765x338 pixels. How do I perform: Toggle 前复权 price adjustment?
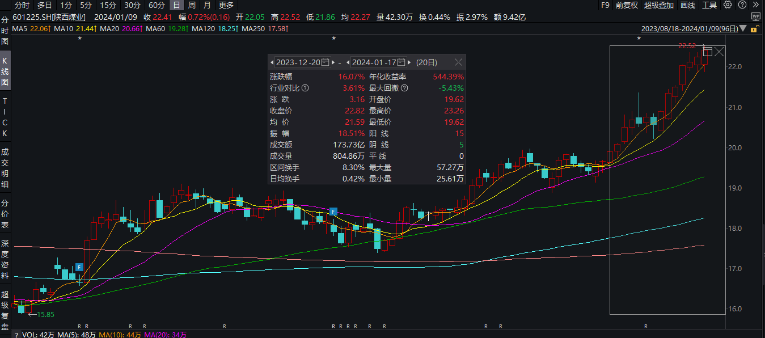(x=627, y=5)
